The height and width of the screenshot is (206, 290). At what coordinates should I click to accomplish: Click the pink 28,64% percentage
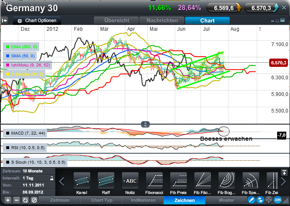tap(189, 8)
